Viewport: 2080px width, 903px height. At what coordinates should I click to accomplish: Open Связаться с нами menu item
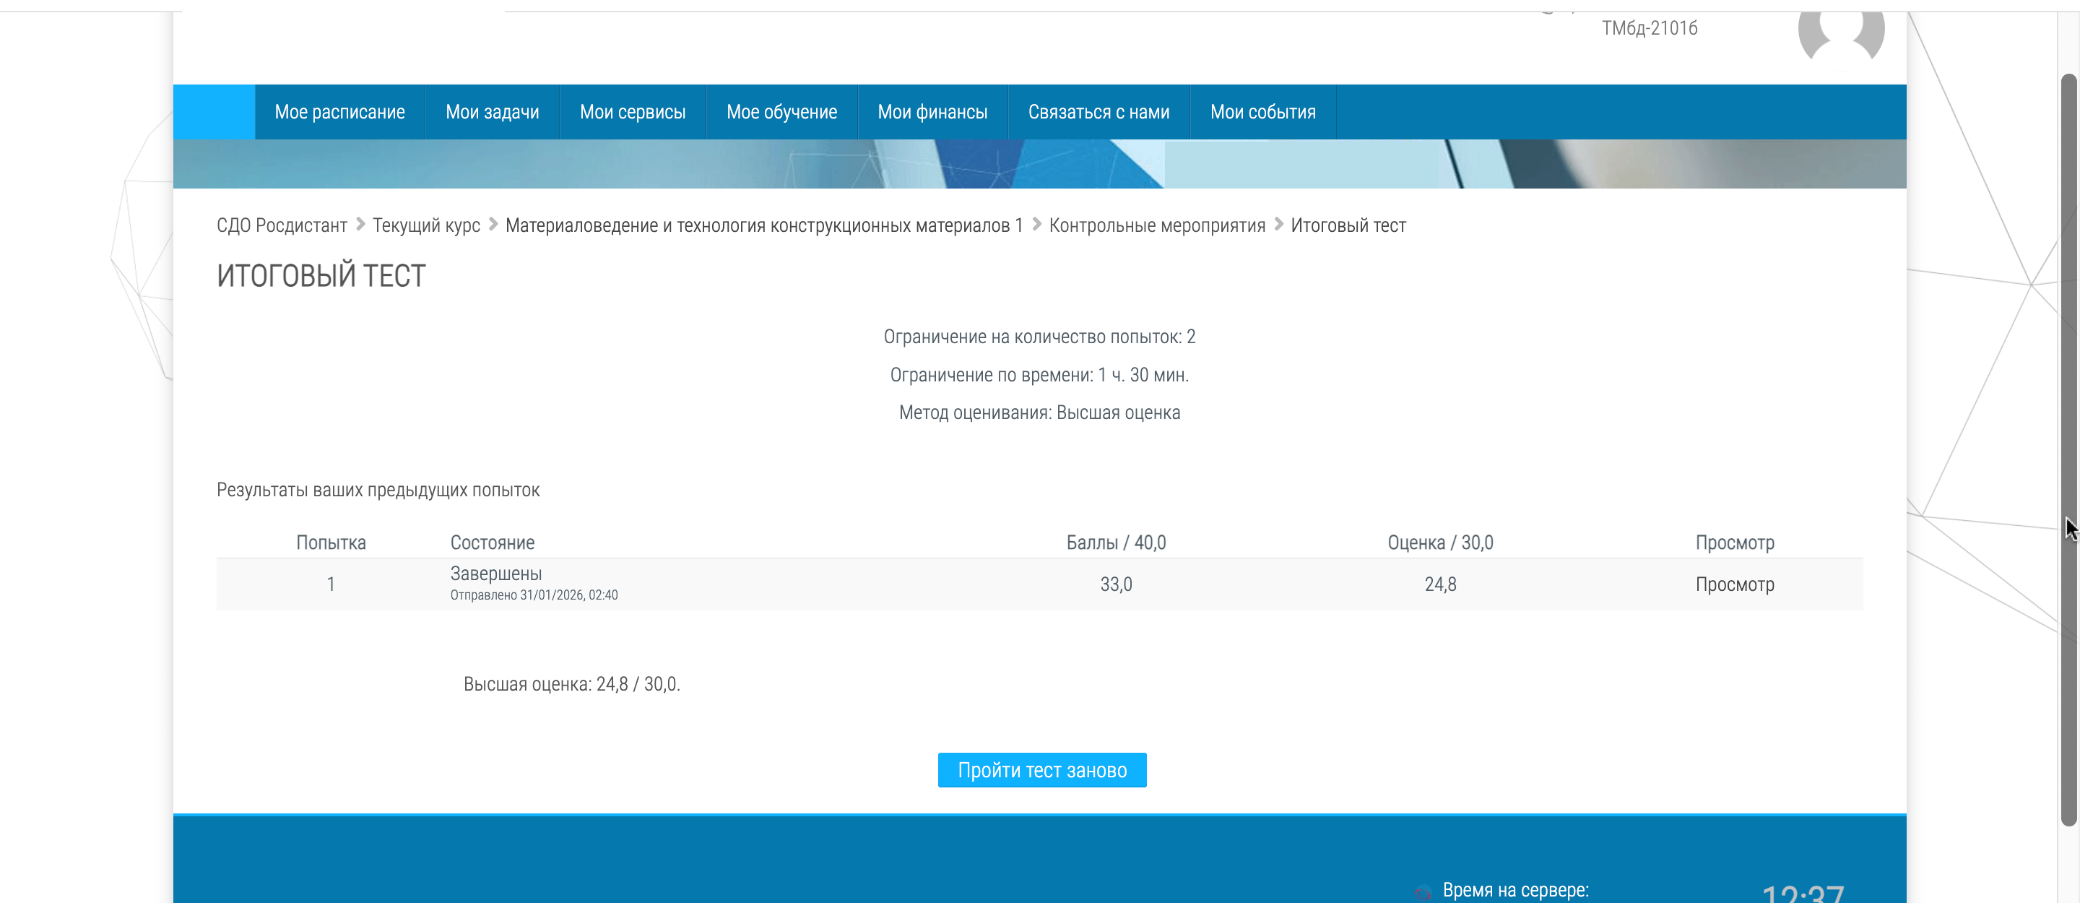(1098, 111)
